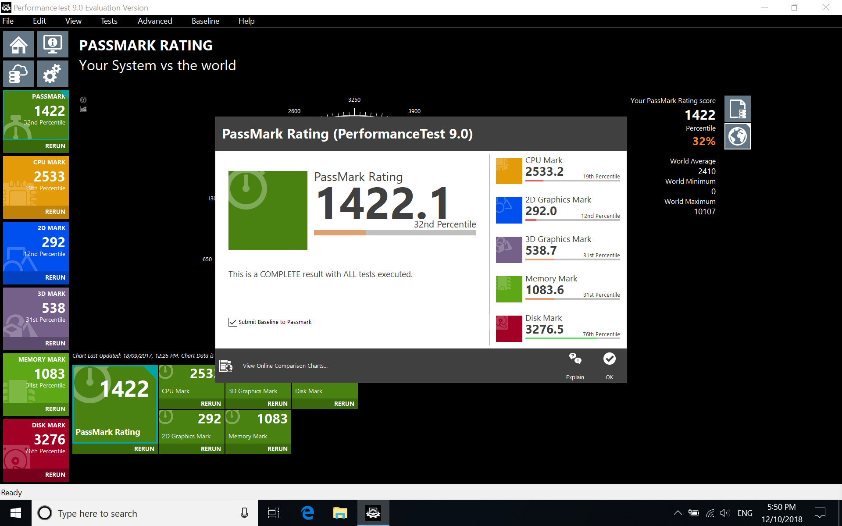Confirm the dialog with OK checkmark
Screen dimensions: 842x526
point(609,359)
